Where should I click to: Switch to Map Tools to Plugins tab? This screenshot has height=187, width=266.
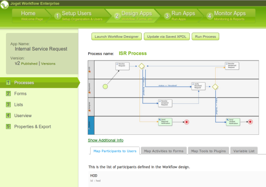208,151
